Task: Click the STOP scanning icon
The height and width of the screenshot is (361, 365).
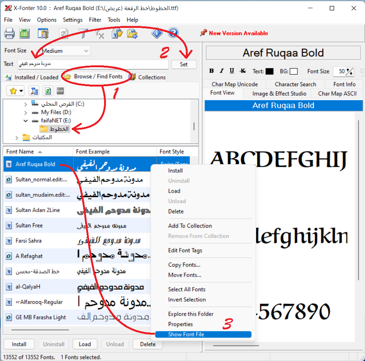Action: (x=60, y=91)
